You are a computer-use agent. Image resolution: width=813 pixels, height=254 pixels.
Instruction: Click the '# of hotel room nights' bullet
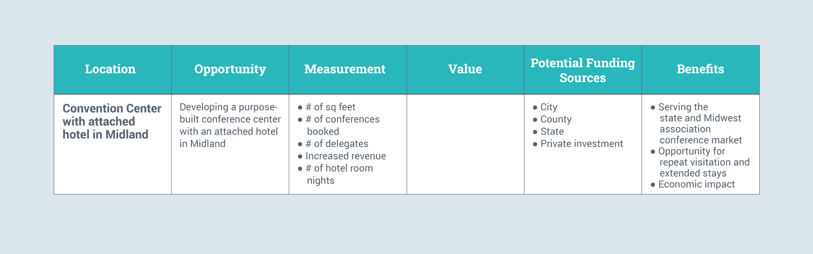point(339,174)
